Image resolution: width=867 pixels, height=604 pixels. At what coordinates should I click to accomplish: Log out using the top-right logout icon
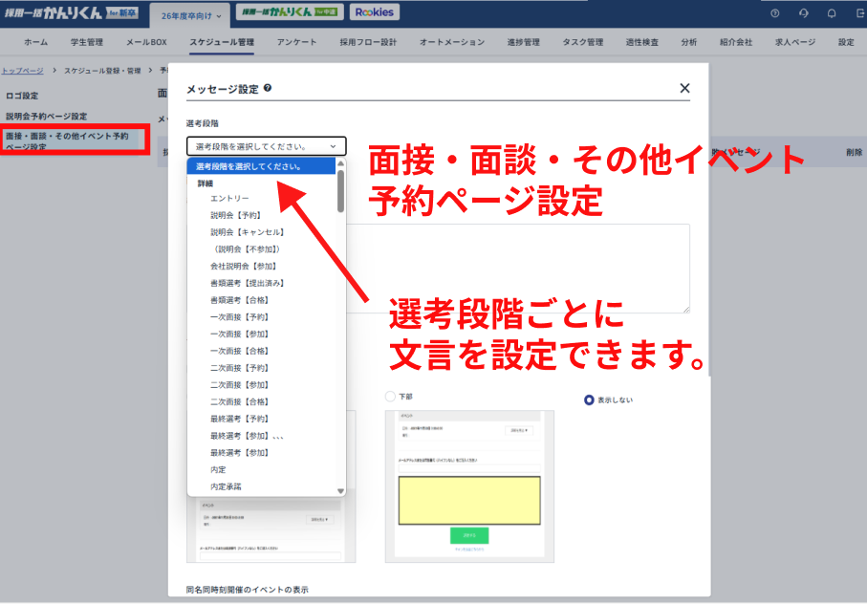(x=859, y=12)
